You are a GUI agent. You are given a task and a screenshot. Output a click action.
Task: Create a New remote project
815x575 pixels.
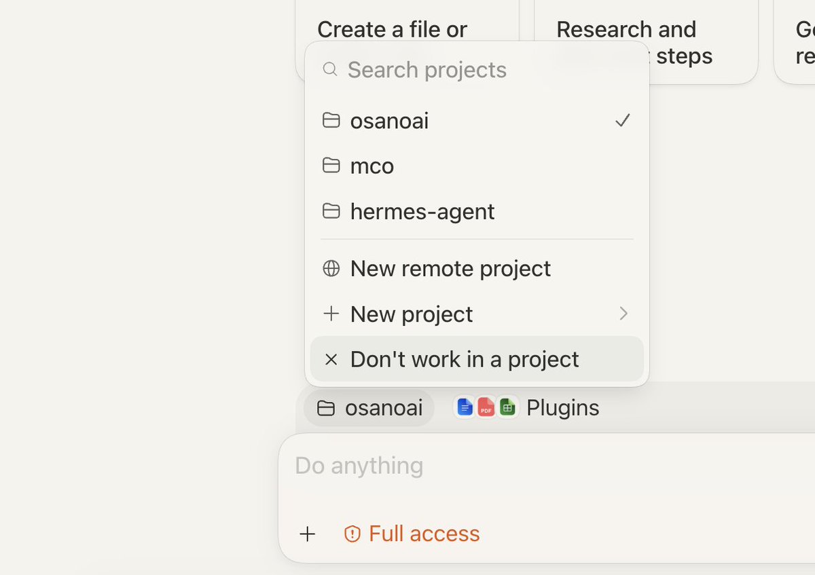click(477, 268)
